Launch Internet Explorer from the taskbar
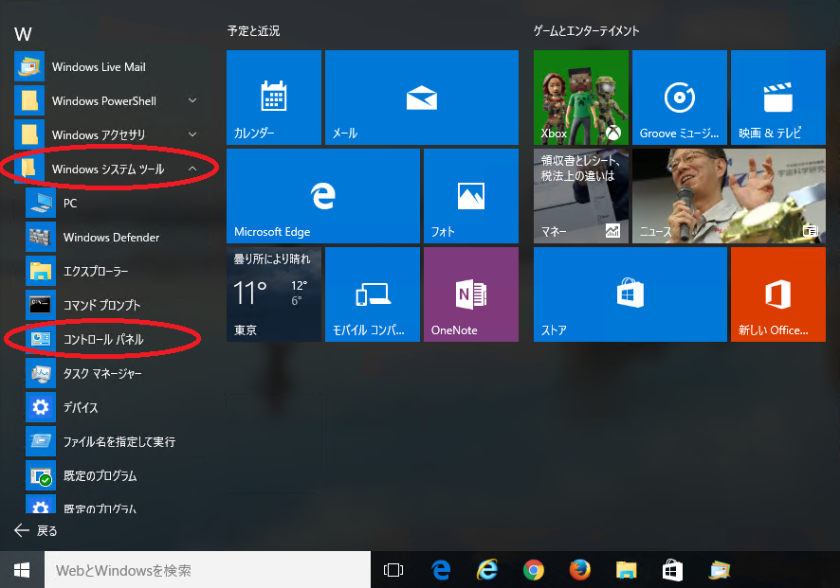The image size is (840, 588). point(487,570)
